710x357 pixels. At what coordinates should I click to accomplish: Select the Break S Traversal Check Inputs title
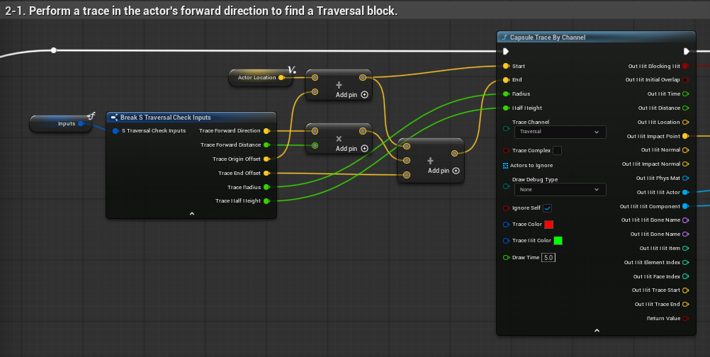pyautogui.click(x=165, y=117)
